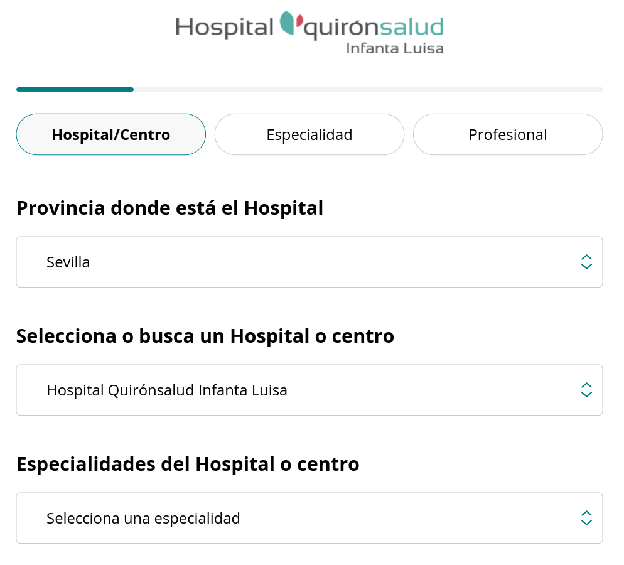
Task: Click the Selecciona o busca un Hospital heading
Action: click(205, 336)
